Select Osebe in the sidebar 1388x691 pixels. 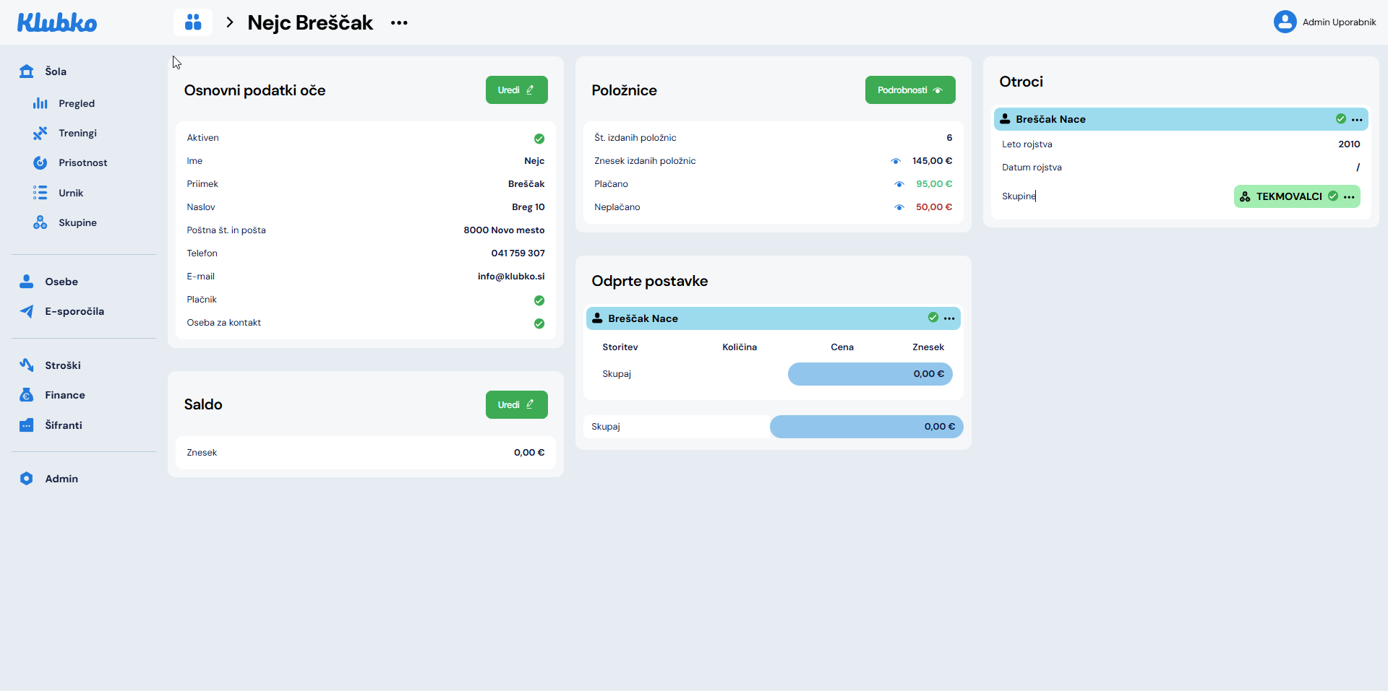click(x=61, y=282)
